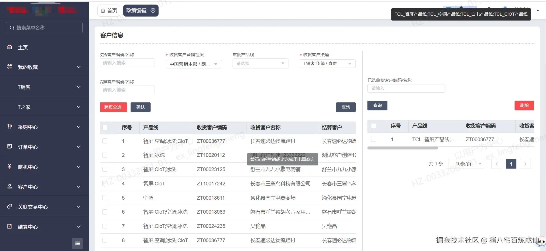This screenshot has width=546, height=251.
Task: Click the cell 通化县国宁电器商场
Action: [273, 198]
